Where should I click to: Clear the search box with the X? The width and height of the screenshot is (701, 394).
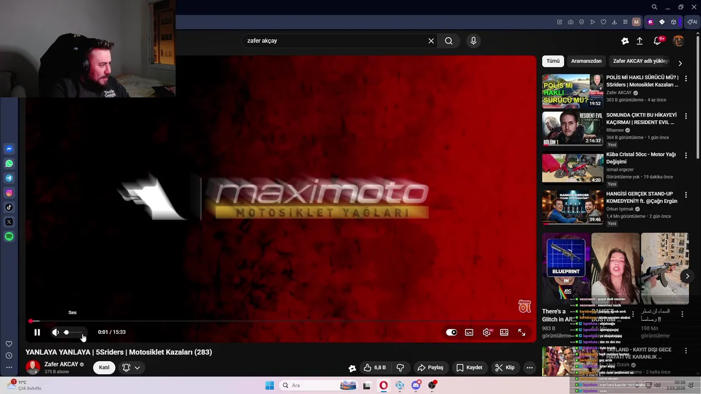[x=431, y=40]
